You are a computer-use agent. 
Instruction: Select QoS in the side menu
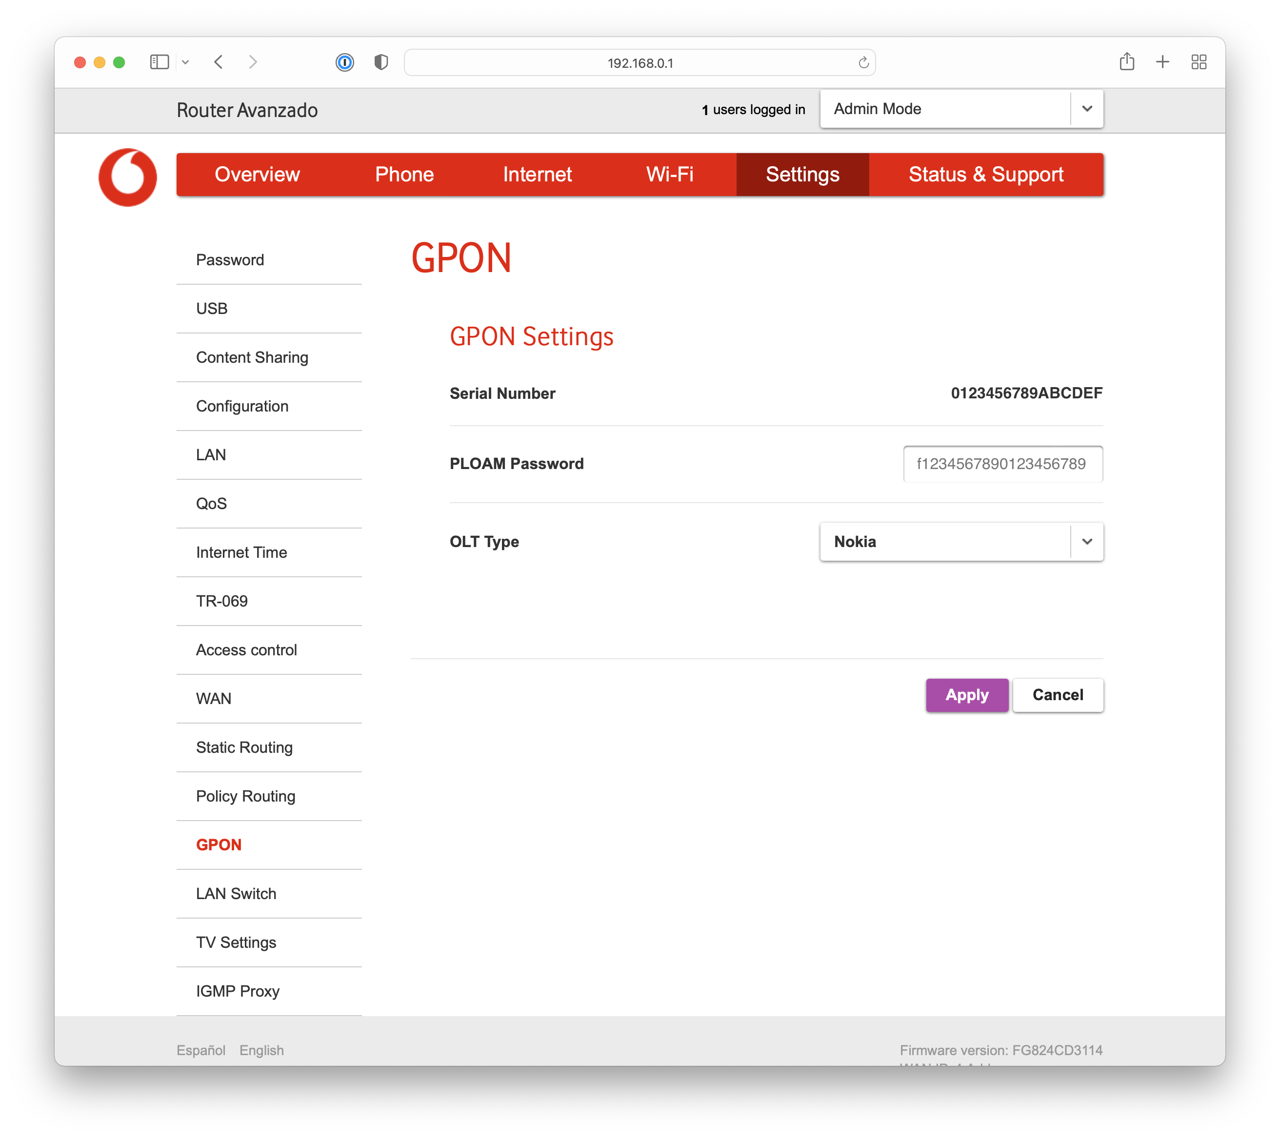click(269, 504)
